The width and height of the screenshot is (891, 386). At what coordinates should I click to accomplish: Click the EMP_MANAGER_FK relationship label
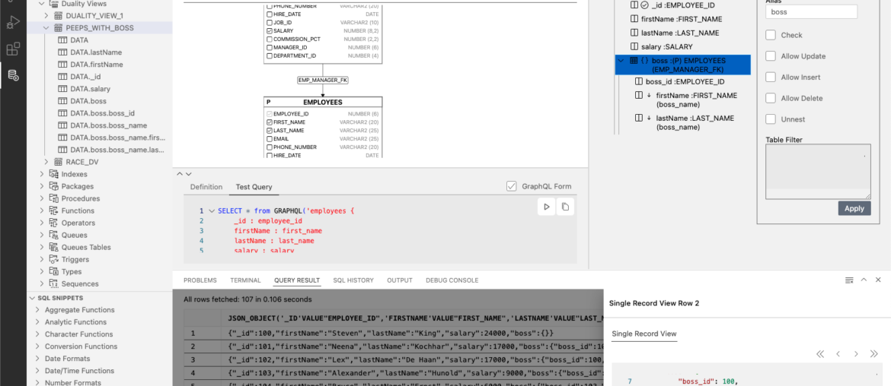point(323,81)
